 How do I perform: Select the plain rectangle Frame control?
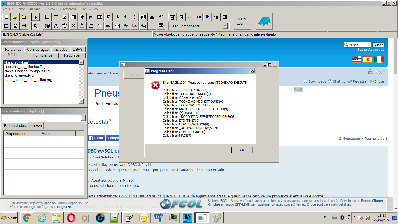47,17
